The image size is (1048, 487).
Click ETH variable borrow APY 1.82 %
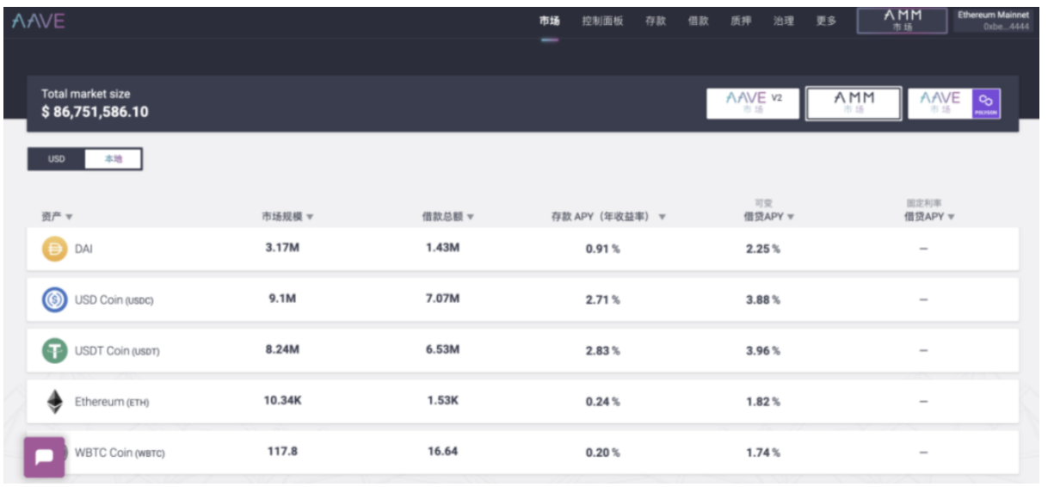point(763,401)
